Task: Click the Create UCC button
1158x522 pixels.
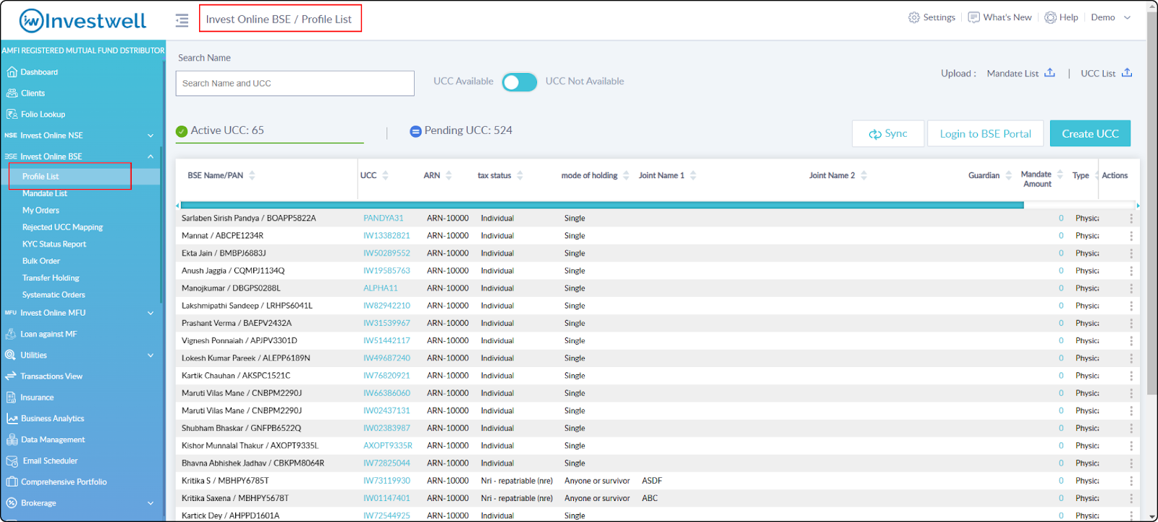Action: [x=1090, y=133]
